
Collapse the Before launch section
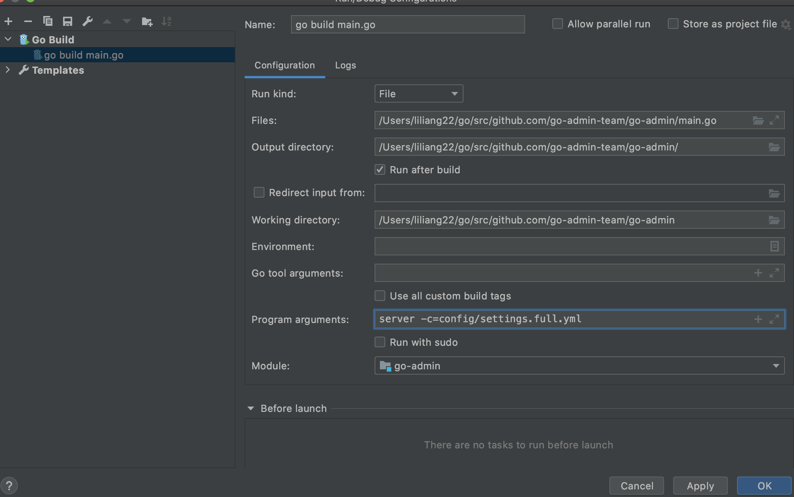pos(251,408)
